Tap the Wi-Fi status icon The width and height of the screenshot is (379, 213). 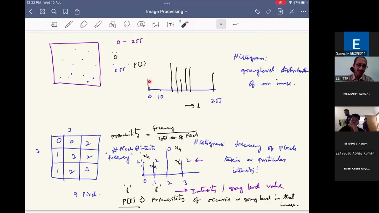[290, 3]
